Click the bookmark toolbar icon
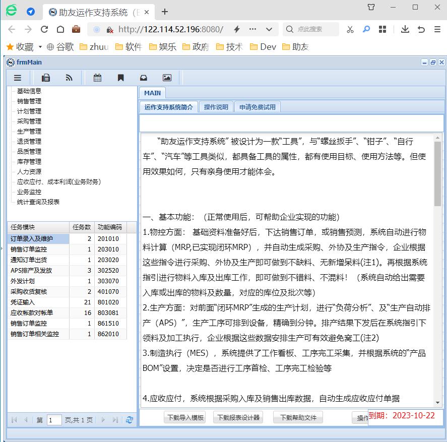This screenshot has height=442, width=447. tap(120, 78)
